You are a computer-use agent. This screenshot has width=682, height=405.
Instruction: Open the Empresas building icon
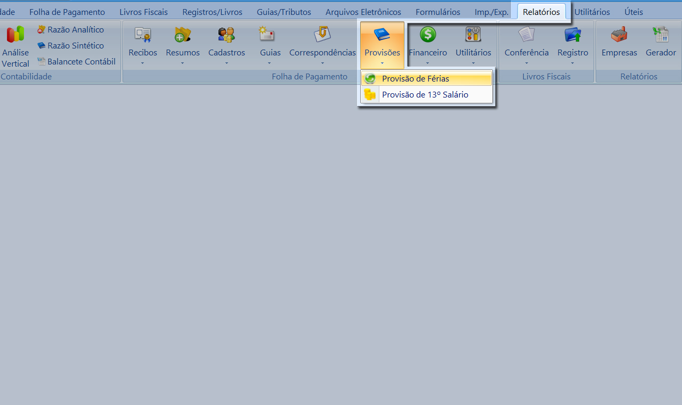pyautogui.click(x=619, y=35)
